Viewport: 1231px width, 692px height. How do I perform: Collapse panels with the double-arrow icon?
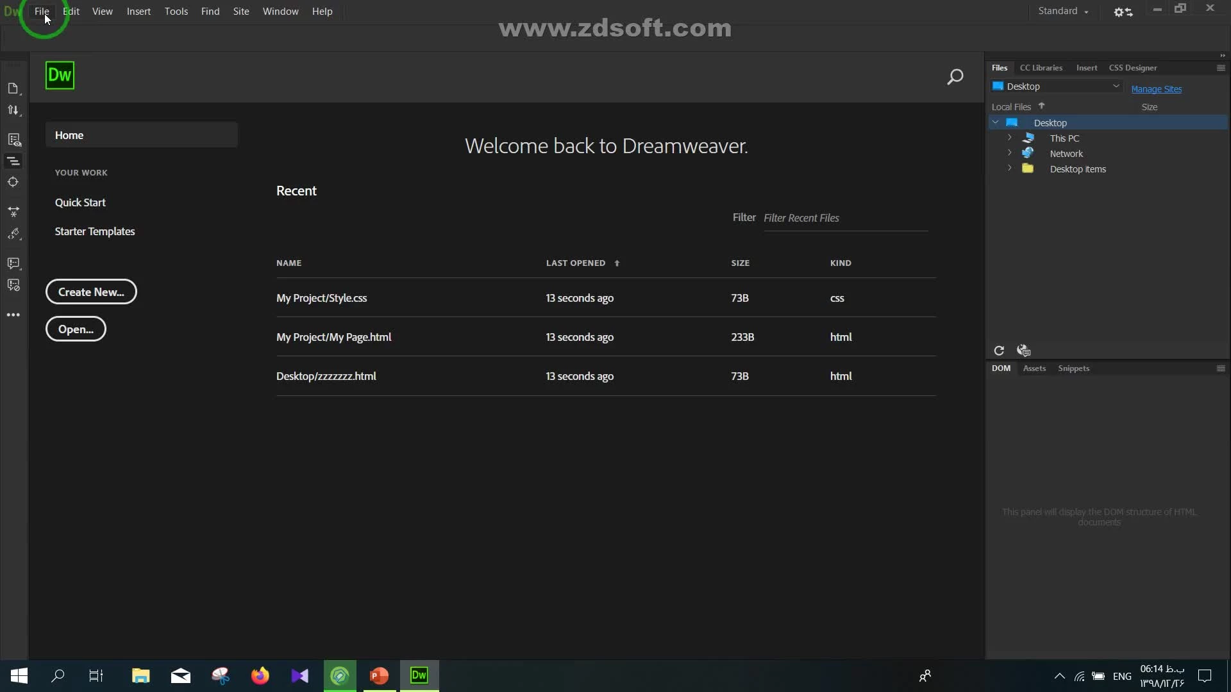pyautogui.click(x=1223, y=56)
